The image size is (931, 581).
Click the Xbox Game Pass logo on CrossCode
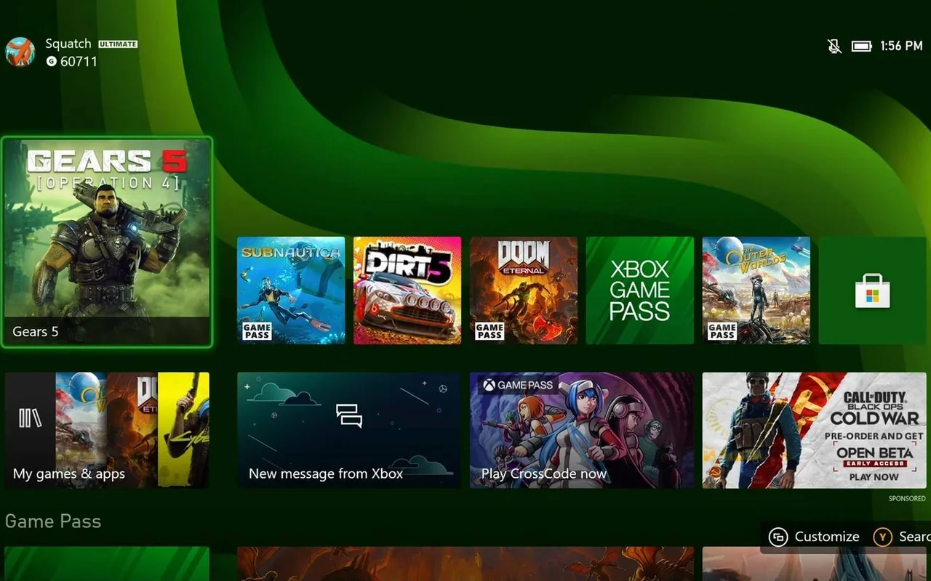pyautogui.click(x=518, y=385)
